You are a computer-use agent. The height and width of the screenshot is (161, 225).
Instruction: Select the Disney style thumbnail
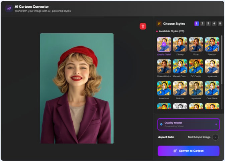point(180,44)
